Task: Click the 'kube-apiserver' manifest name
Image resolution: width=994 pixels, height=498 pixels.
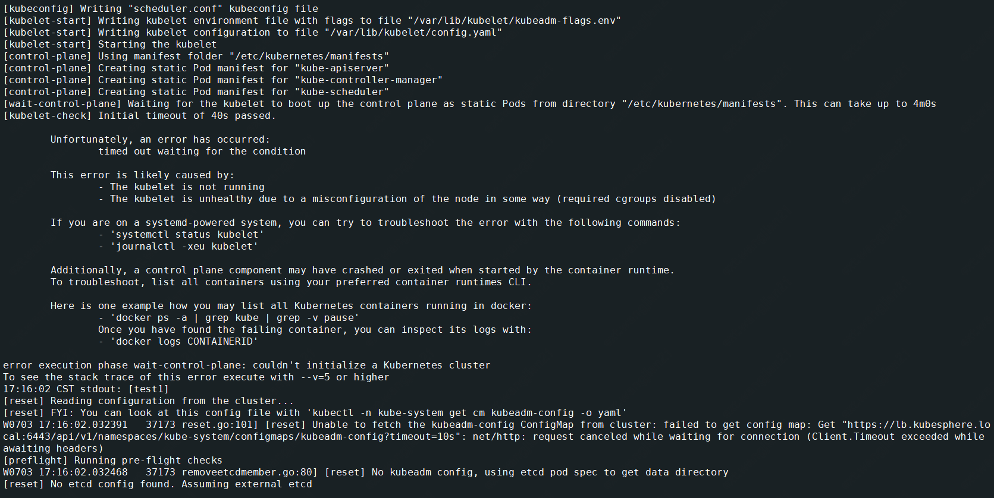Action: (x=342, y=68)
